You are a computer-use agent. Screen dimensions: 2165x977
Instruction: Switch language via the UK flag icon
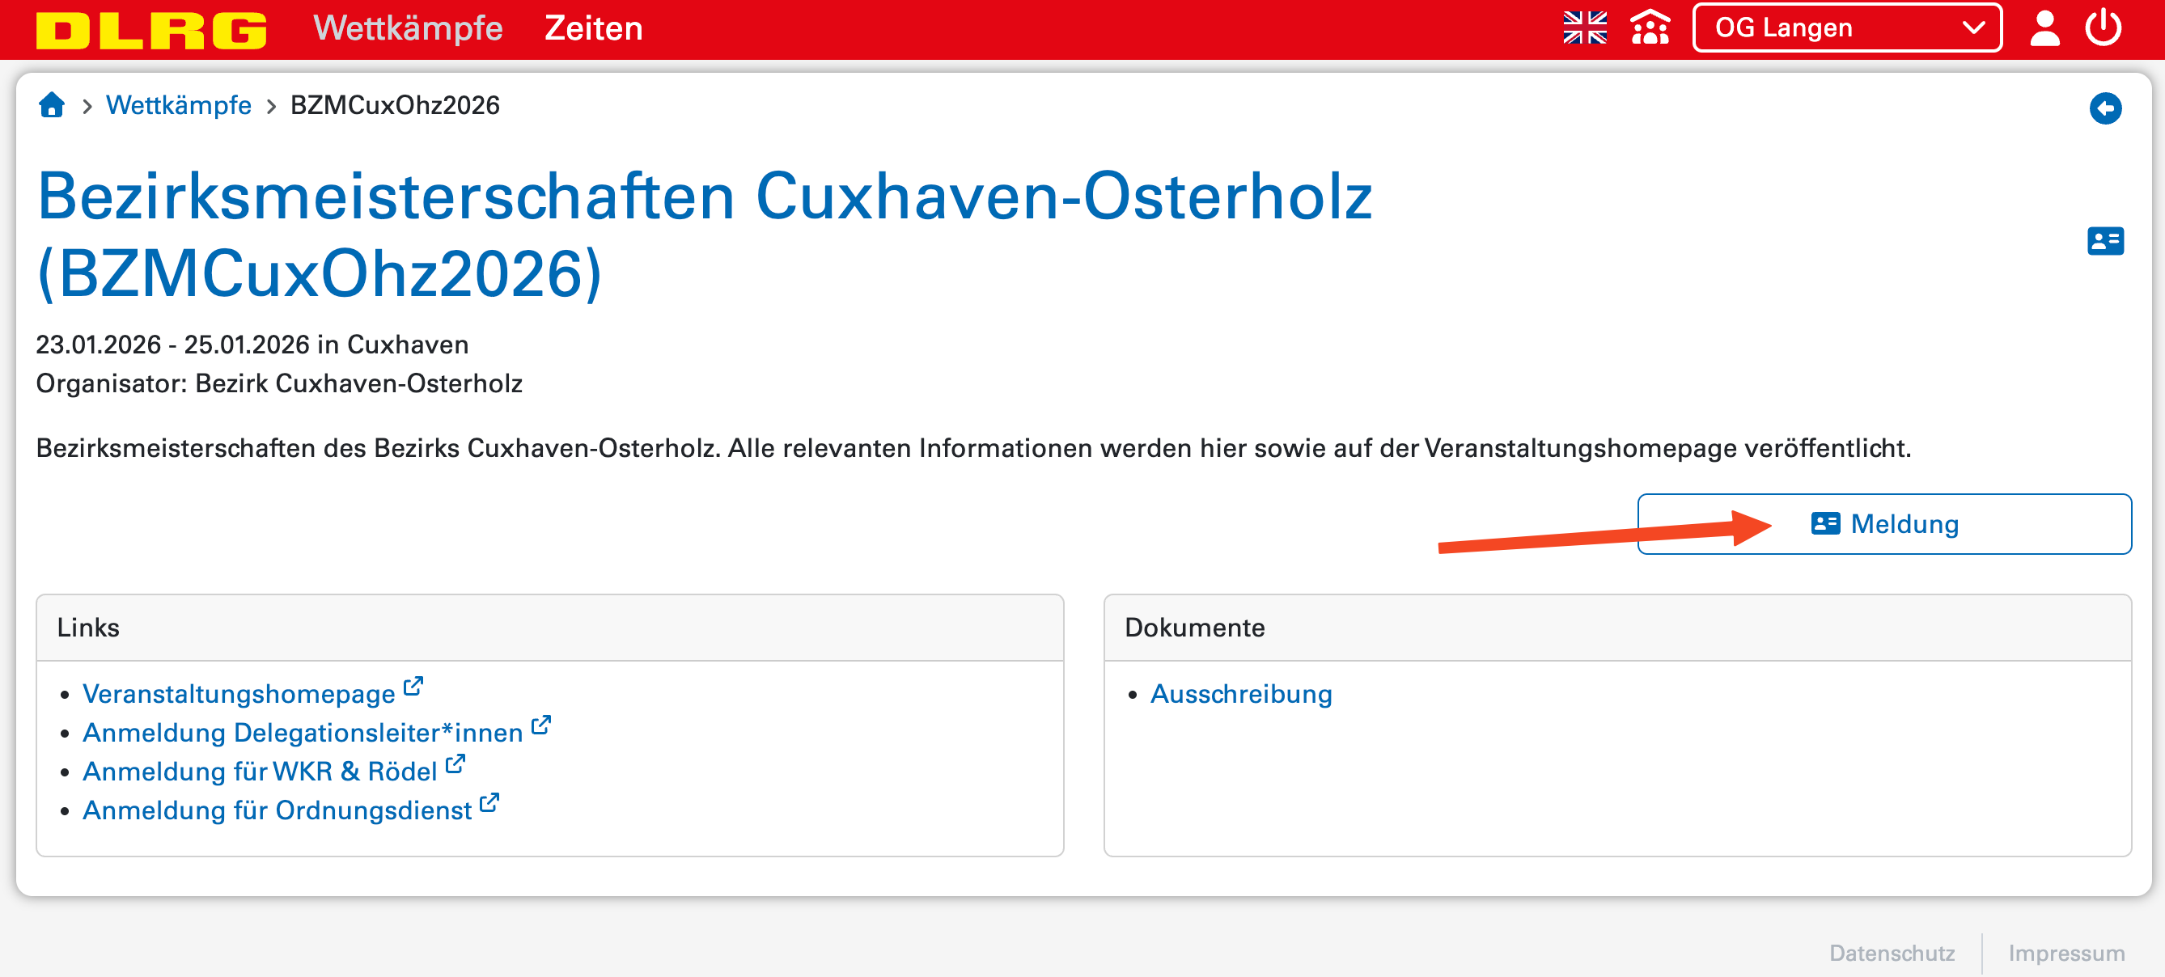pyautogui.click(x=1584, y=27)
